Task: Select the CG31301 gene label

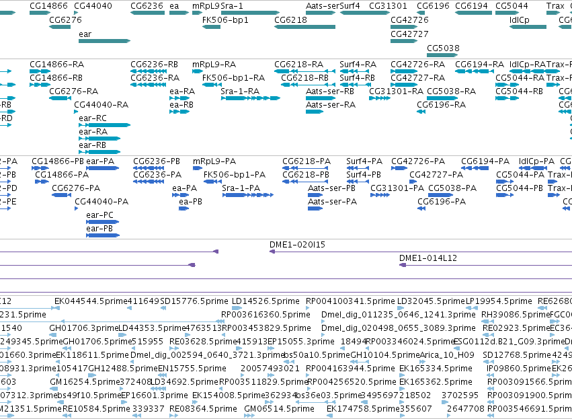Action: pyautogui.click(x=388, y=6)
